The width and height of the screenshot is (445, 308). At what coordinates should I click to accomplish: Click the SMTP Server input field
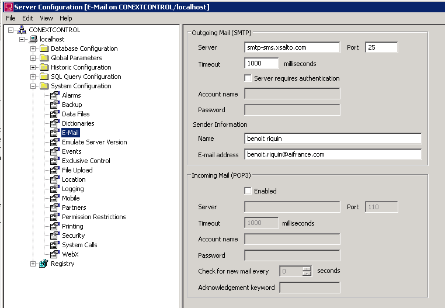pos(292,47)
